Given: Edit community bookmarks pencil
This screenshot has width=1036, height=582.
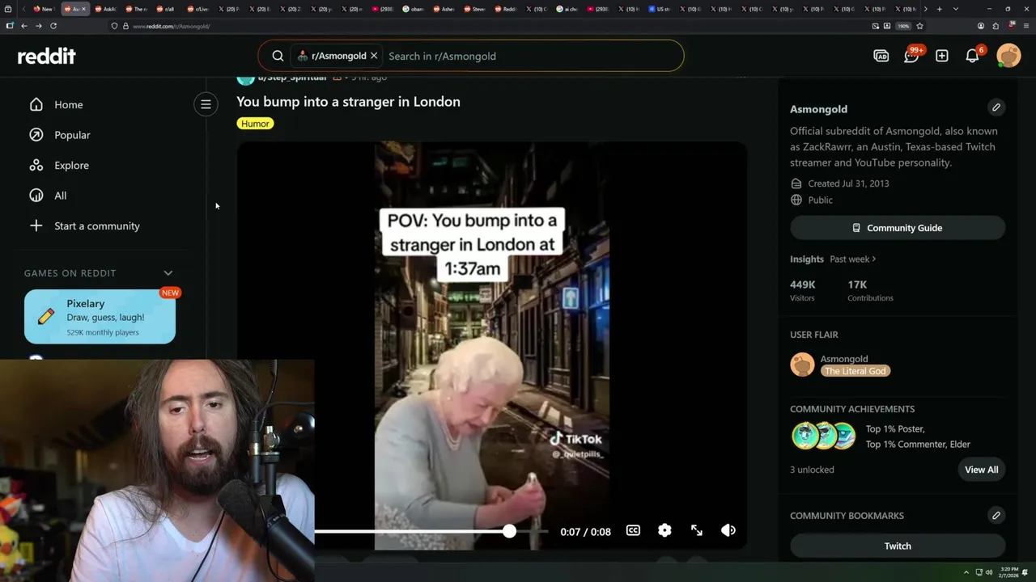Looking at the screenshot, I should click(996, 515).
